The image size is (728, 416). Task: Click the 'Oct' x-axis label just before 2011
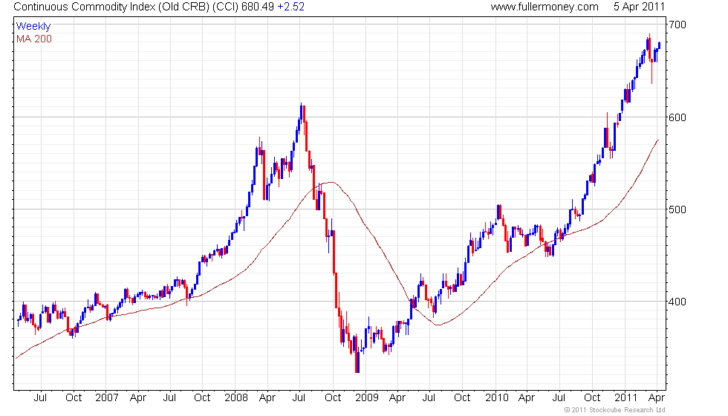pyautogui.click(x=592, y=397)
